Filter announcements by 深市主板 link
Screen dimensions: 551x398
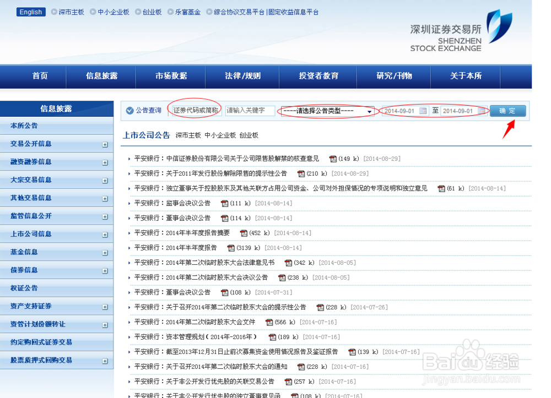(x=188, y=135)
